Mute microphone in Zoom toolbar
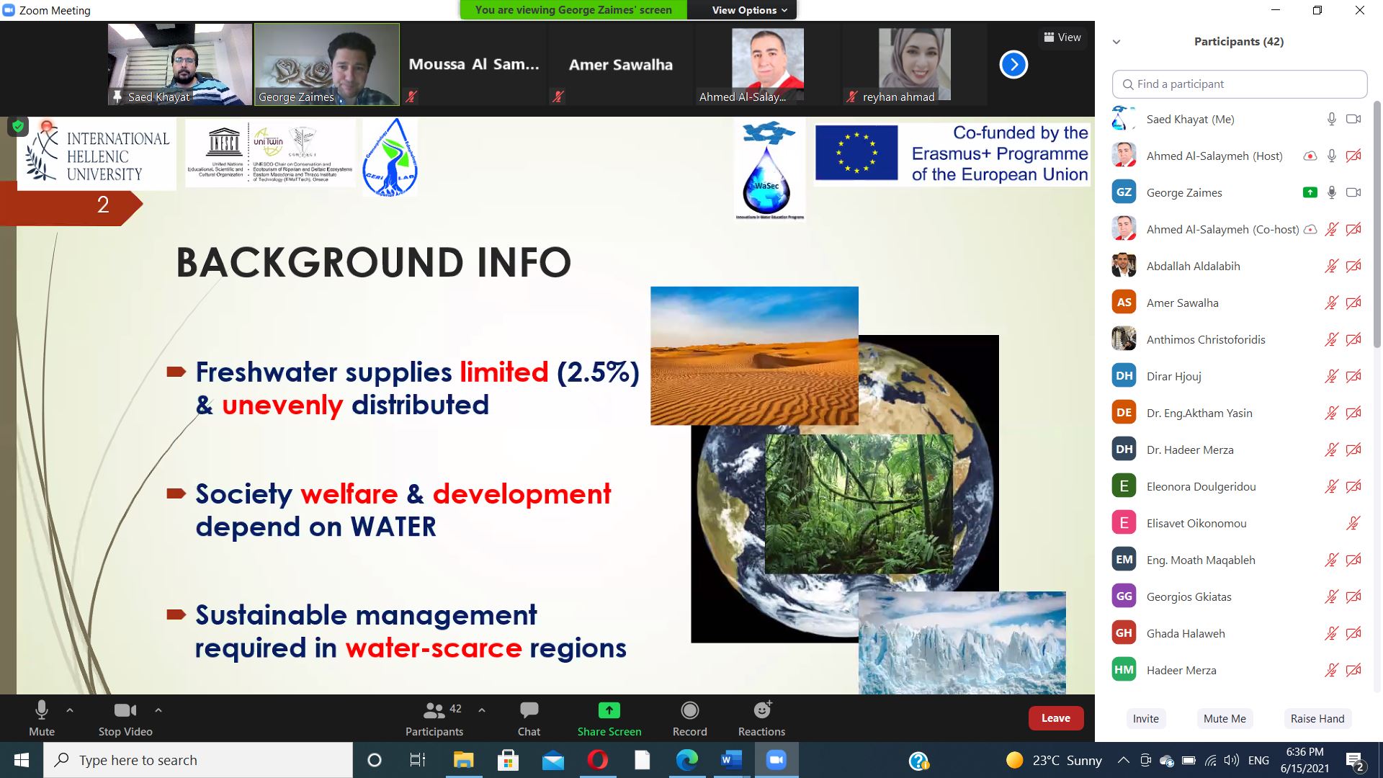Screen dimensions: 1383x778 (42, 718)
